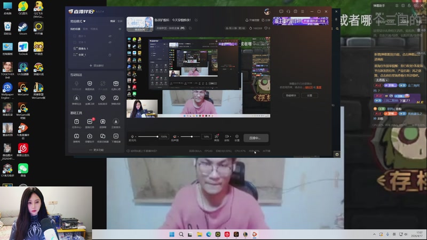Open the 下播提醒 end-stream reminder tool
427x240 pixels.
[x=116, y=136]
